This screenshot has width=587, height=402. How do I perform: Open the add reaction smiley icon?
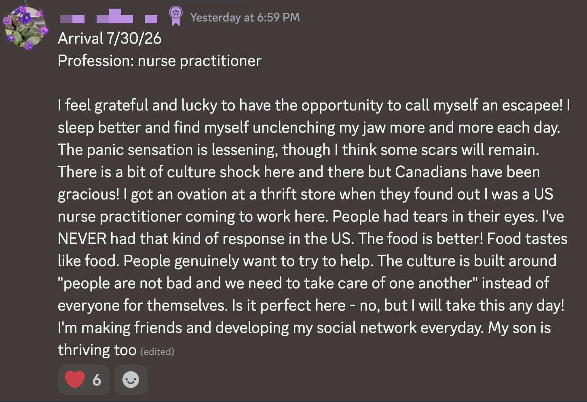click(x=131, y=380)
